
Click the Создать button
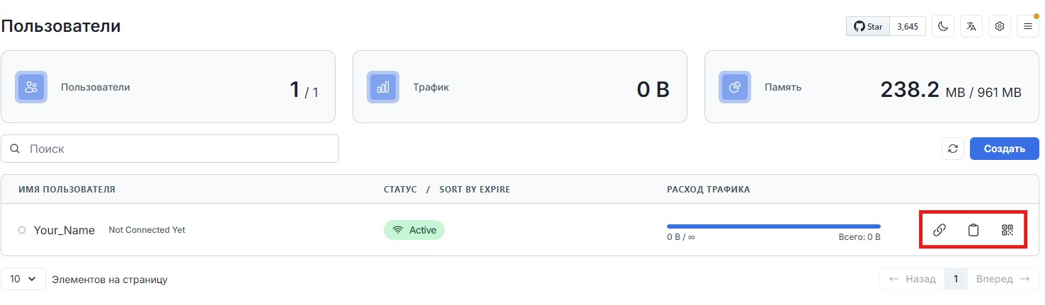click(1004, 149)
